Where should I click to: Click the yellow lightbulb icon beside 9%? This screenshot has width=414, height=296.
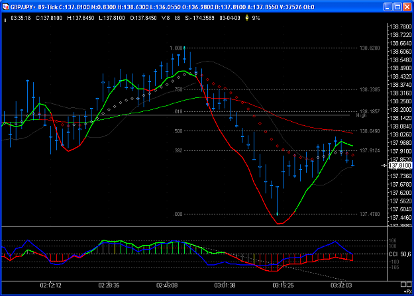[247, 18]
